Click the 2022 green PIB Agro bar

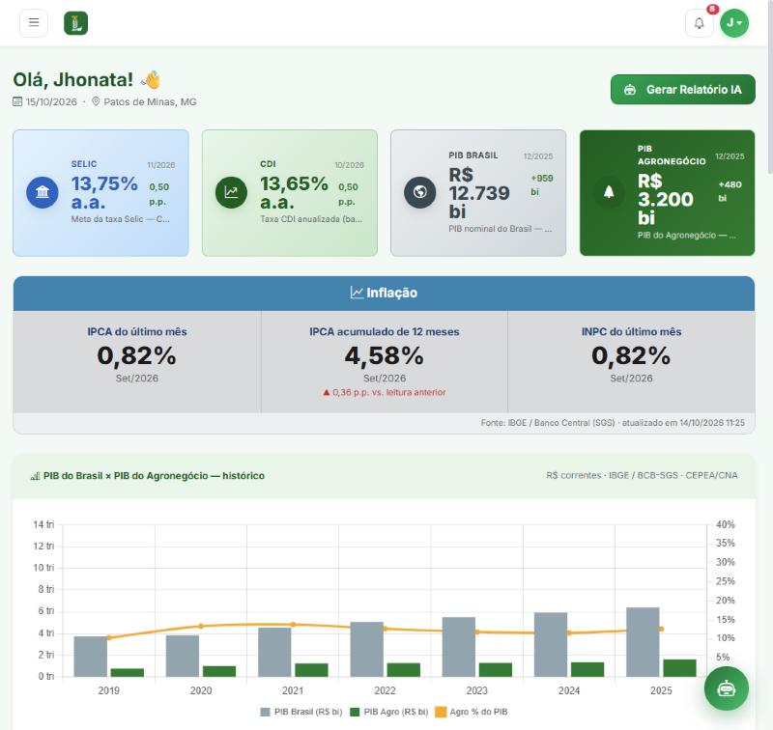404,670
